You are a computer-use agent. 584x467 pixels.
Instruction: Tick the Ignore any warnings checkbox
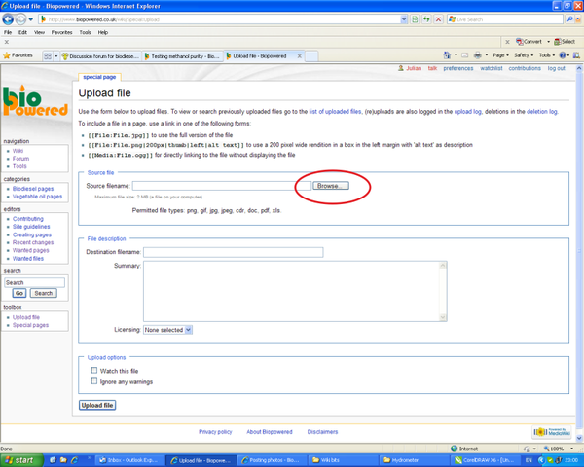click(x=94, y=381)
